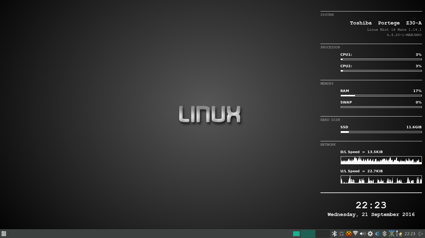Open the Bluetooth tray icon
The width and height of the screenshot is (425, 238).
click(334, 234)
